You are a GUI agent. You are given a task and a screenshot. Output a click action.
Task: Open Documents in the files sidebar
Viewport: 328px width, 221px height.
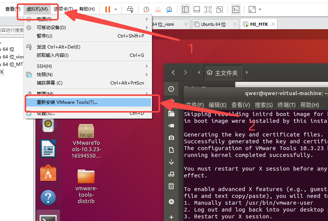coord(171,150)
